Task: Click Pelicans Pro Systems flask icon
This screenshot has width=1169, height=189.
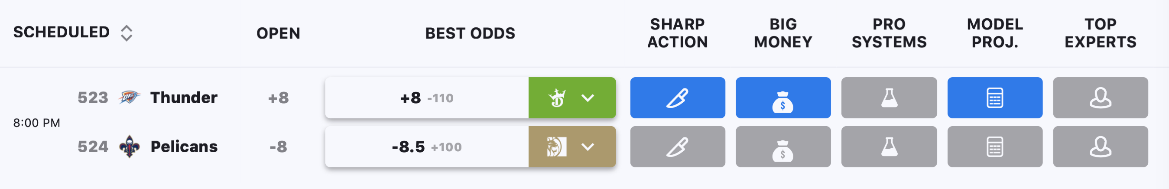Action: pyautogui.click(x=889, y=147)
